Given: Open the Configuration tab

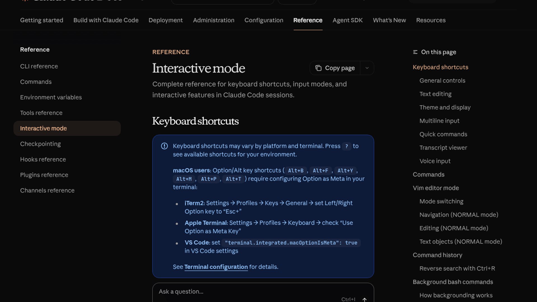Looking at the screenshot, I should pyautogui.click(x=263, y=20).
